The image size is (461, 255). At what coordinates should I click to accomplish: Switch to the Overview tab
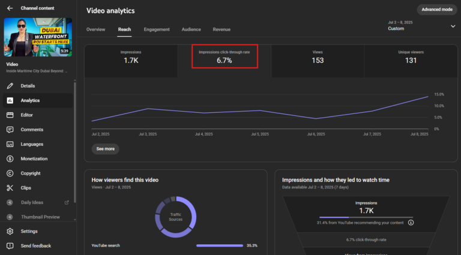(95, 29)
